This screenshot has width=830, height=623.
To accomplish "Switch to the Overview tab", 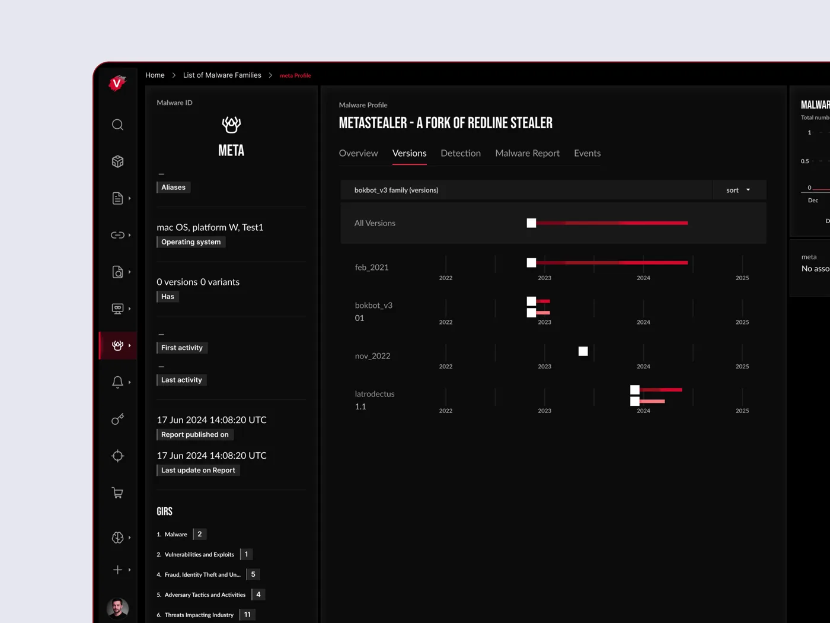I will coord(358,153).
